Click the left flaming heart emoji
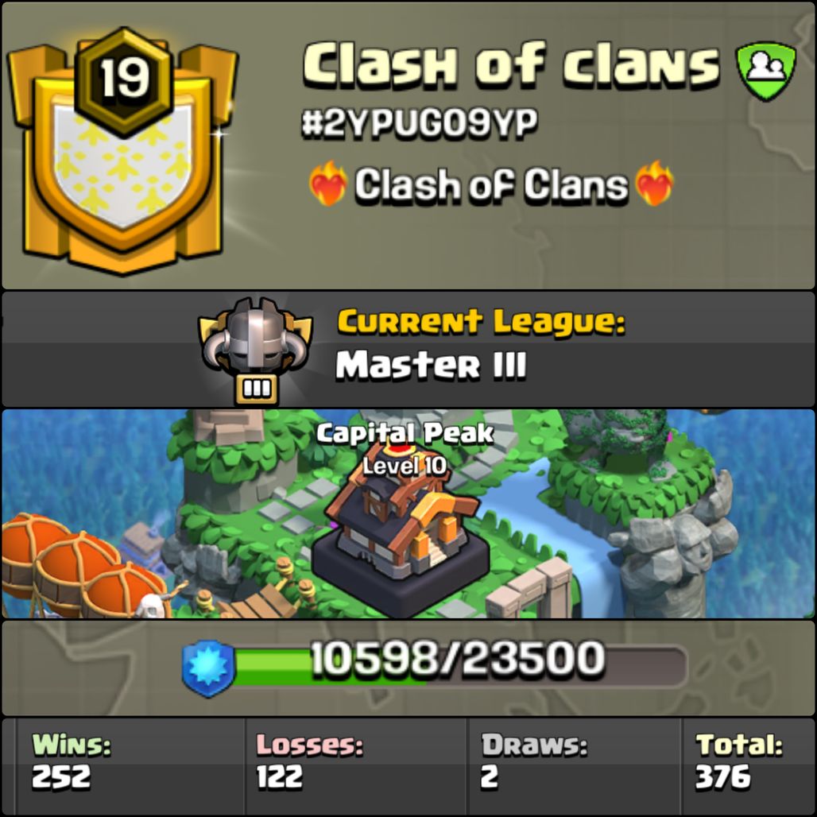Viewport: 817px width, 817px height. coord(327,183)
